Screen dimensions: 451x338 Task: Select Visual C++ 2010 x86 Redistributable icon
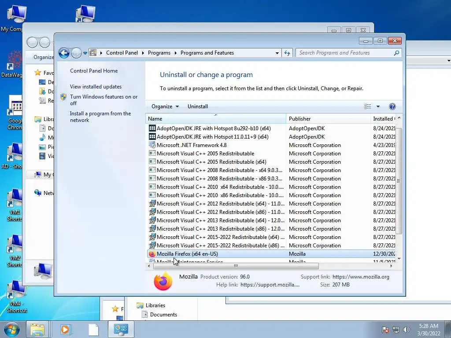pyautogui.click(x=152, y=195)
